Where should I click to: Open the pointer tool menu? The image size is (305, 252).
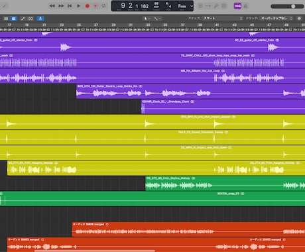(147, 19)
